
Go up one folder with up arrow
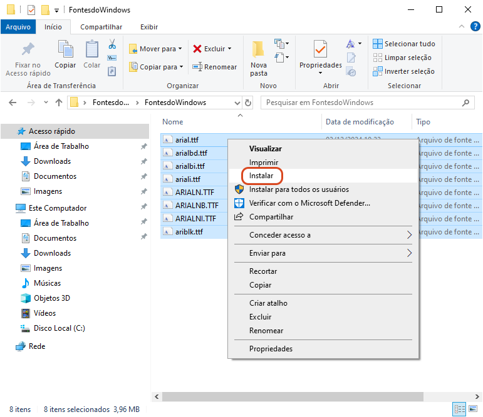coord(59,103)
